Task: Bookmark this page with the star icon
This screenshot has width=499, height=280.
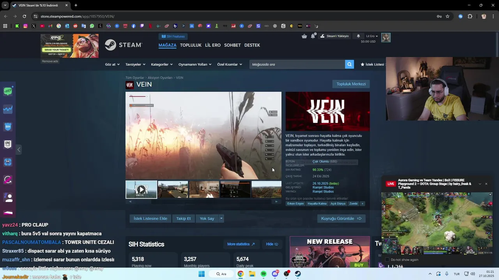Action: pyautogui.click(x=448, y=16)
